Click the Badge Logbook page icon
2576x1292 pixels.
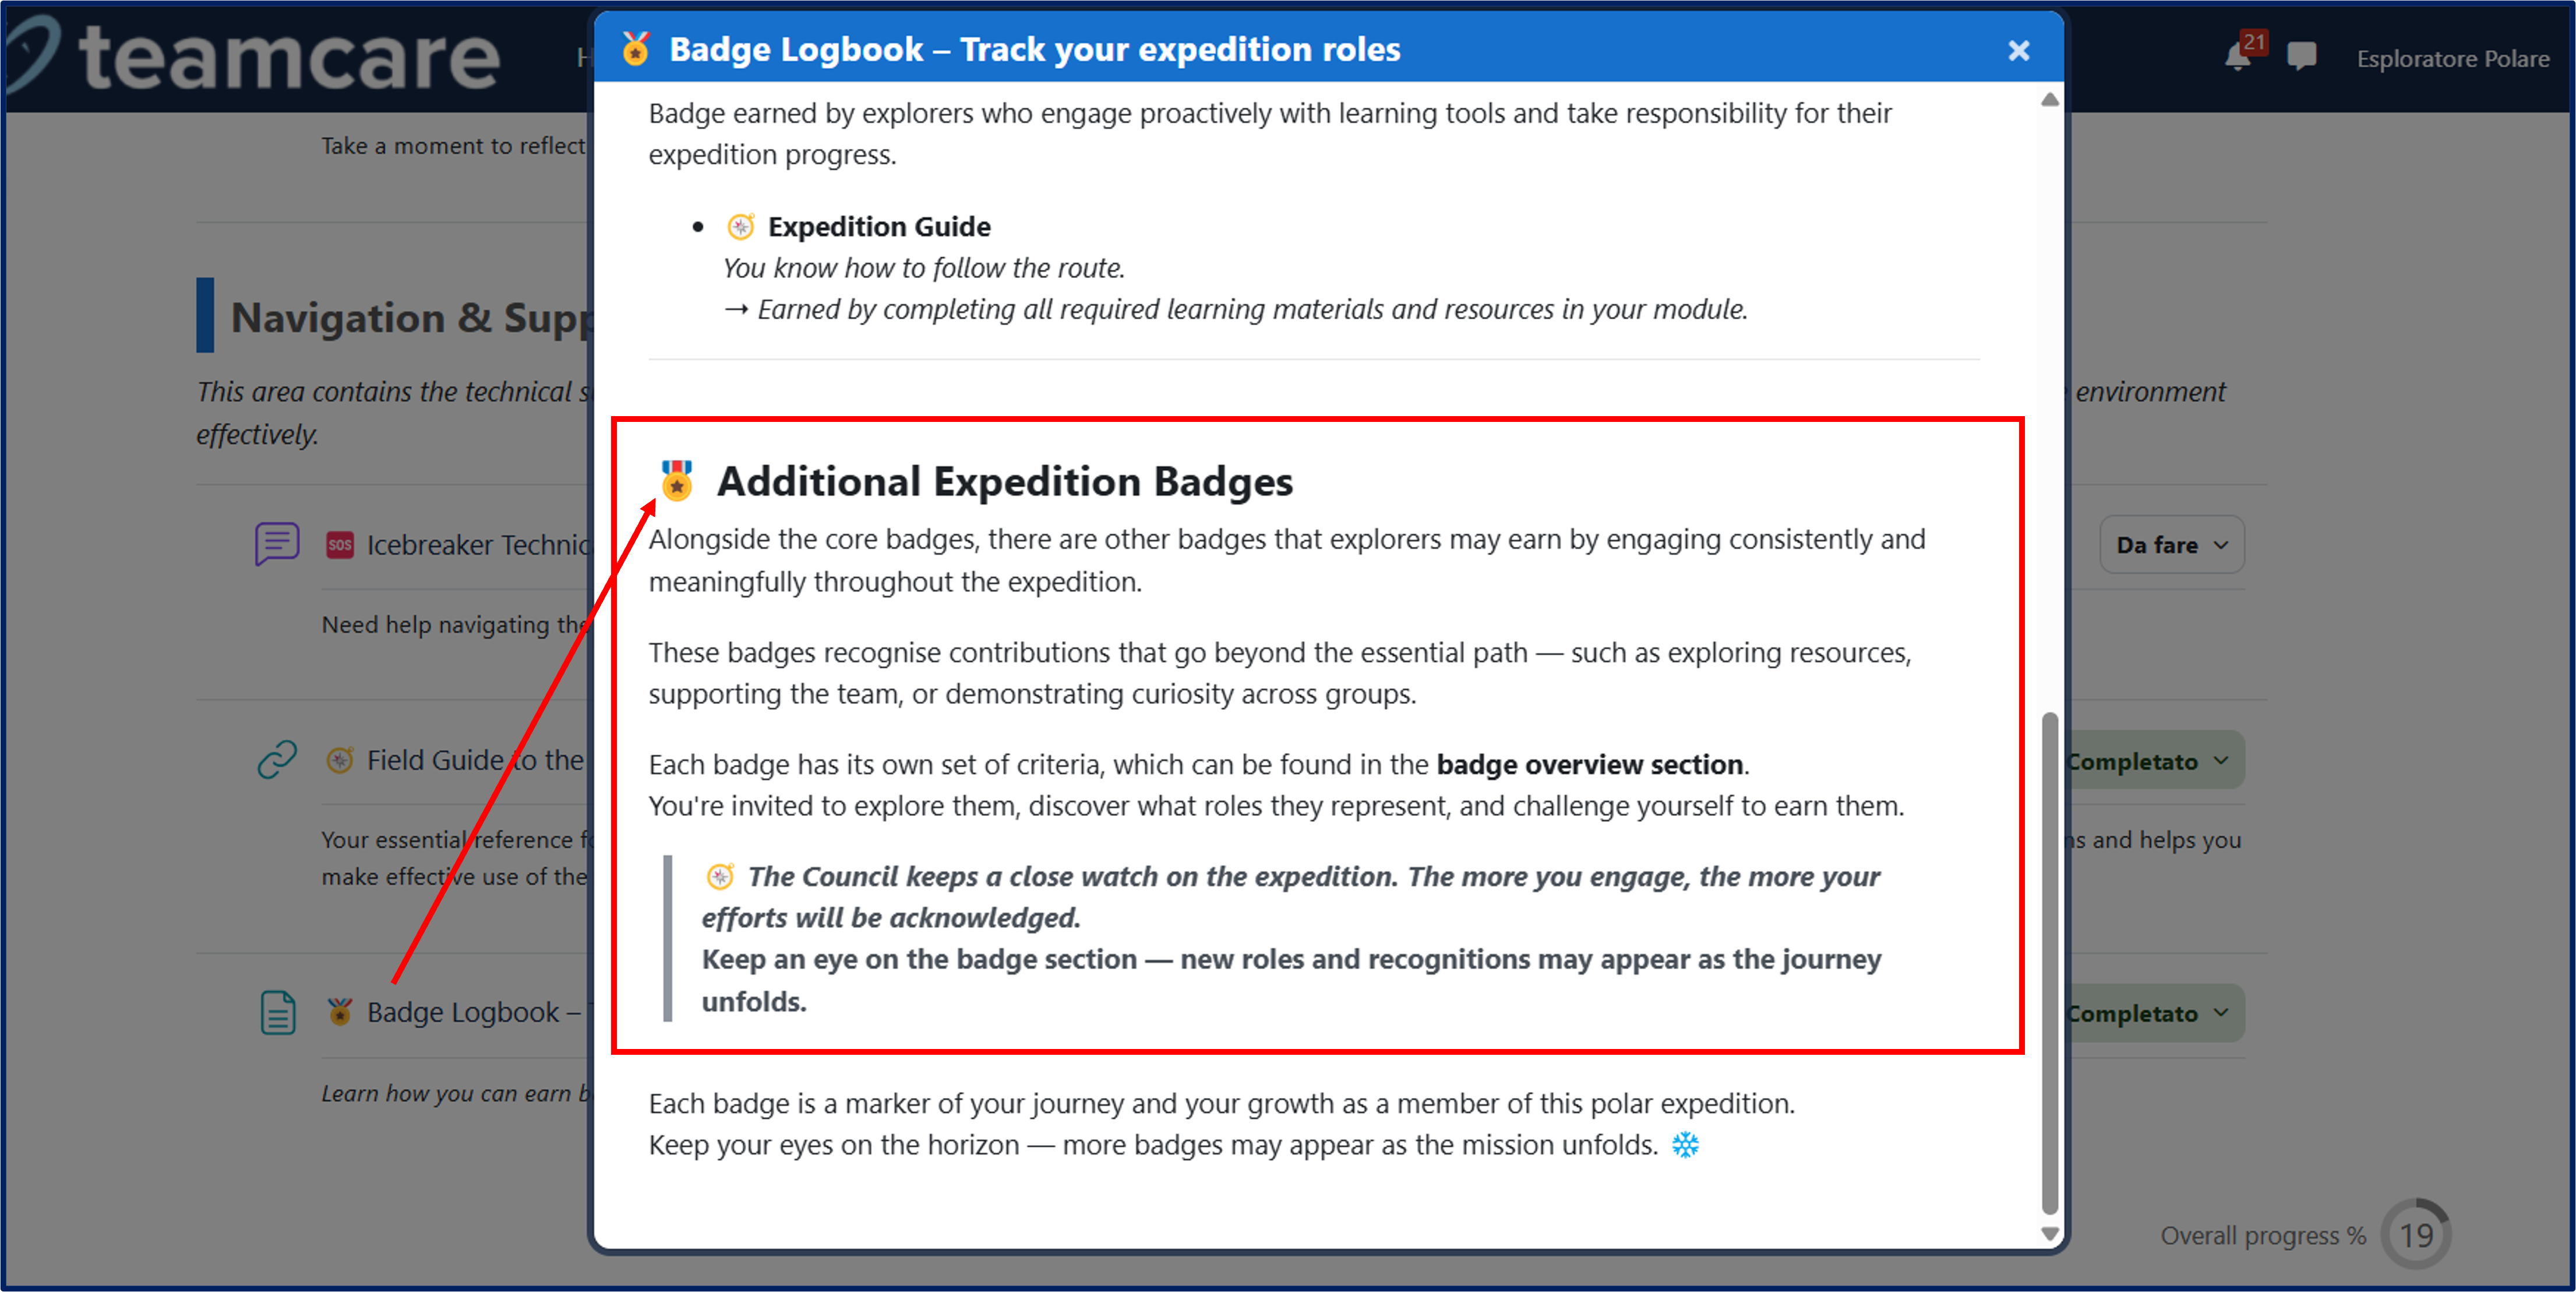(x=277, y=1012)
